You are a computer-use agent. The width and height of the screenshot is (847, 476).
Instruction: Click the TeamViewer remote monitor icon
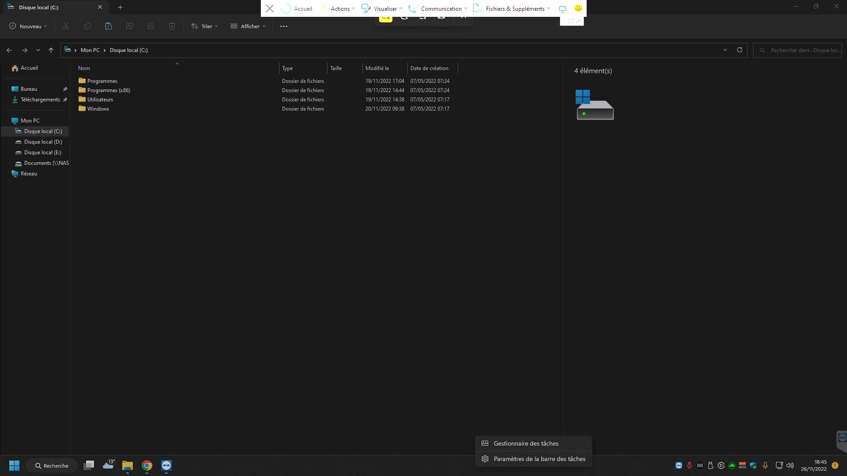(562, 8)
